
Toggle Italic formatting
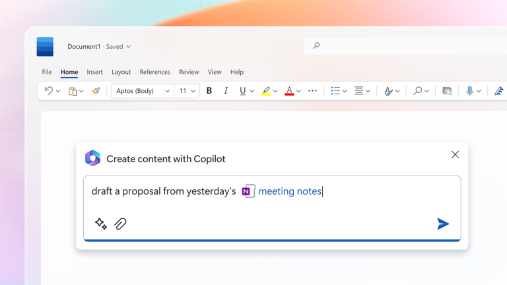tap(226, 91)
